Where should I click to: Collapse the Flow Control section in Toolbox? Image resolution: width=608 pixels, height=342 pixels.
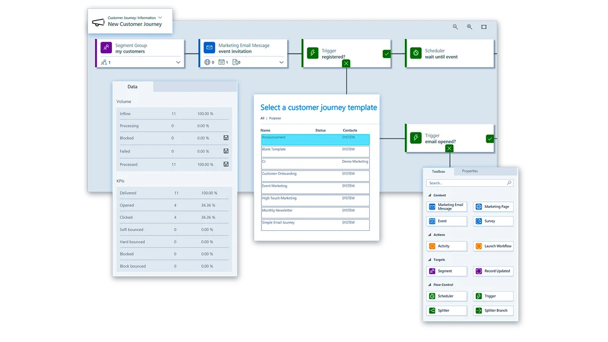[x=429, y=284]
